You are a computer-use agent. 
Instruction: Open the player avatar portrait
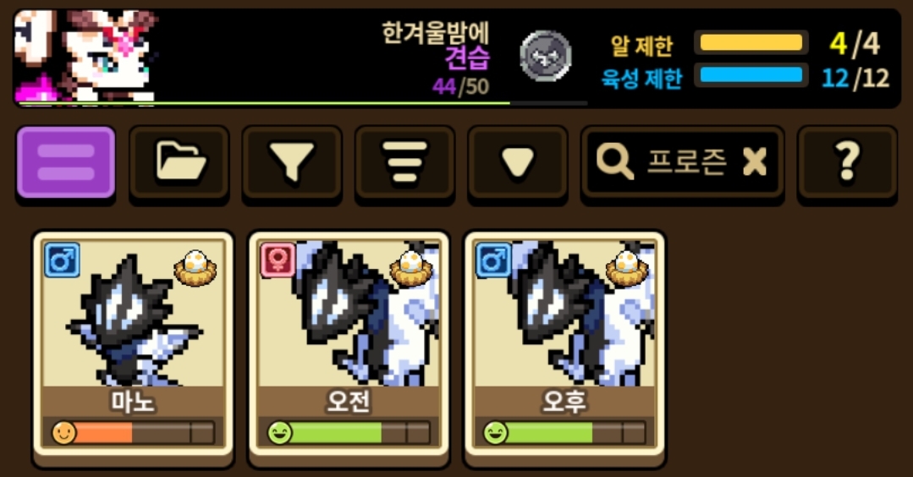(x=87, y=56)
